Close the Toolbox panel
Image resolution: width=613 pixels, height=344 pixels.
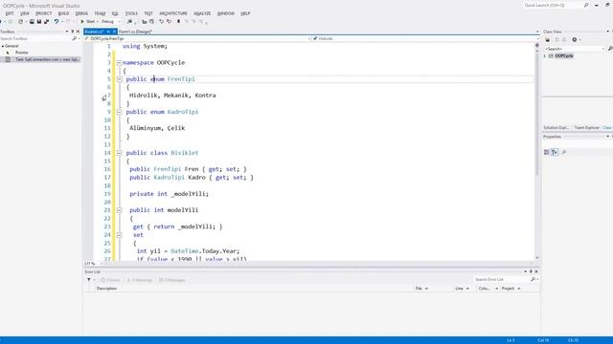coord(78,32)
